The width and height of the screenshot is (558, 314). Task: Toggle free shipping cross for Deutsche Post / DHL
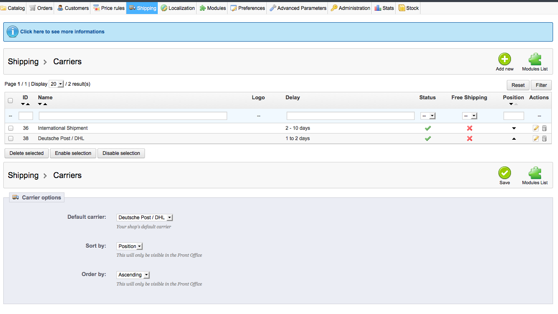click(470, 138)
